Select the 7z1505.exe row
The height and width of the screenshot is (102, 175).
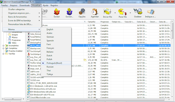[x=99, y=80]
